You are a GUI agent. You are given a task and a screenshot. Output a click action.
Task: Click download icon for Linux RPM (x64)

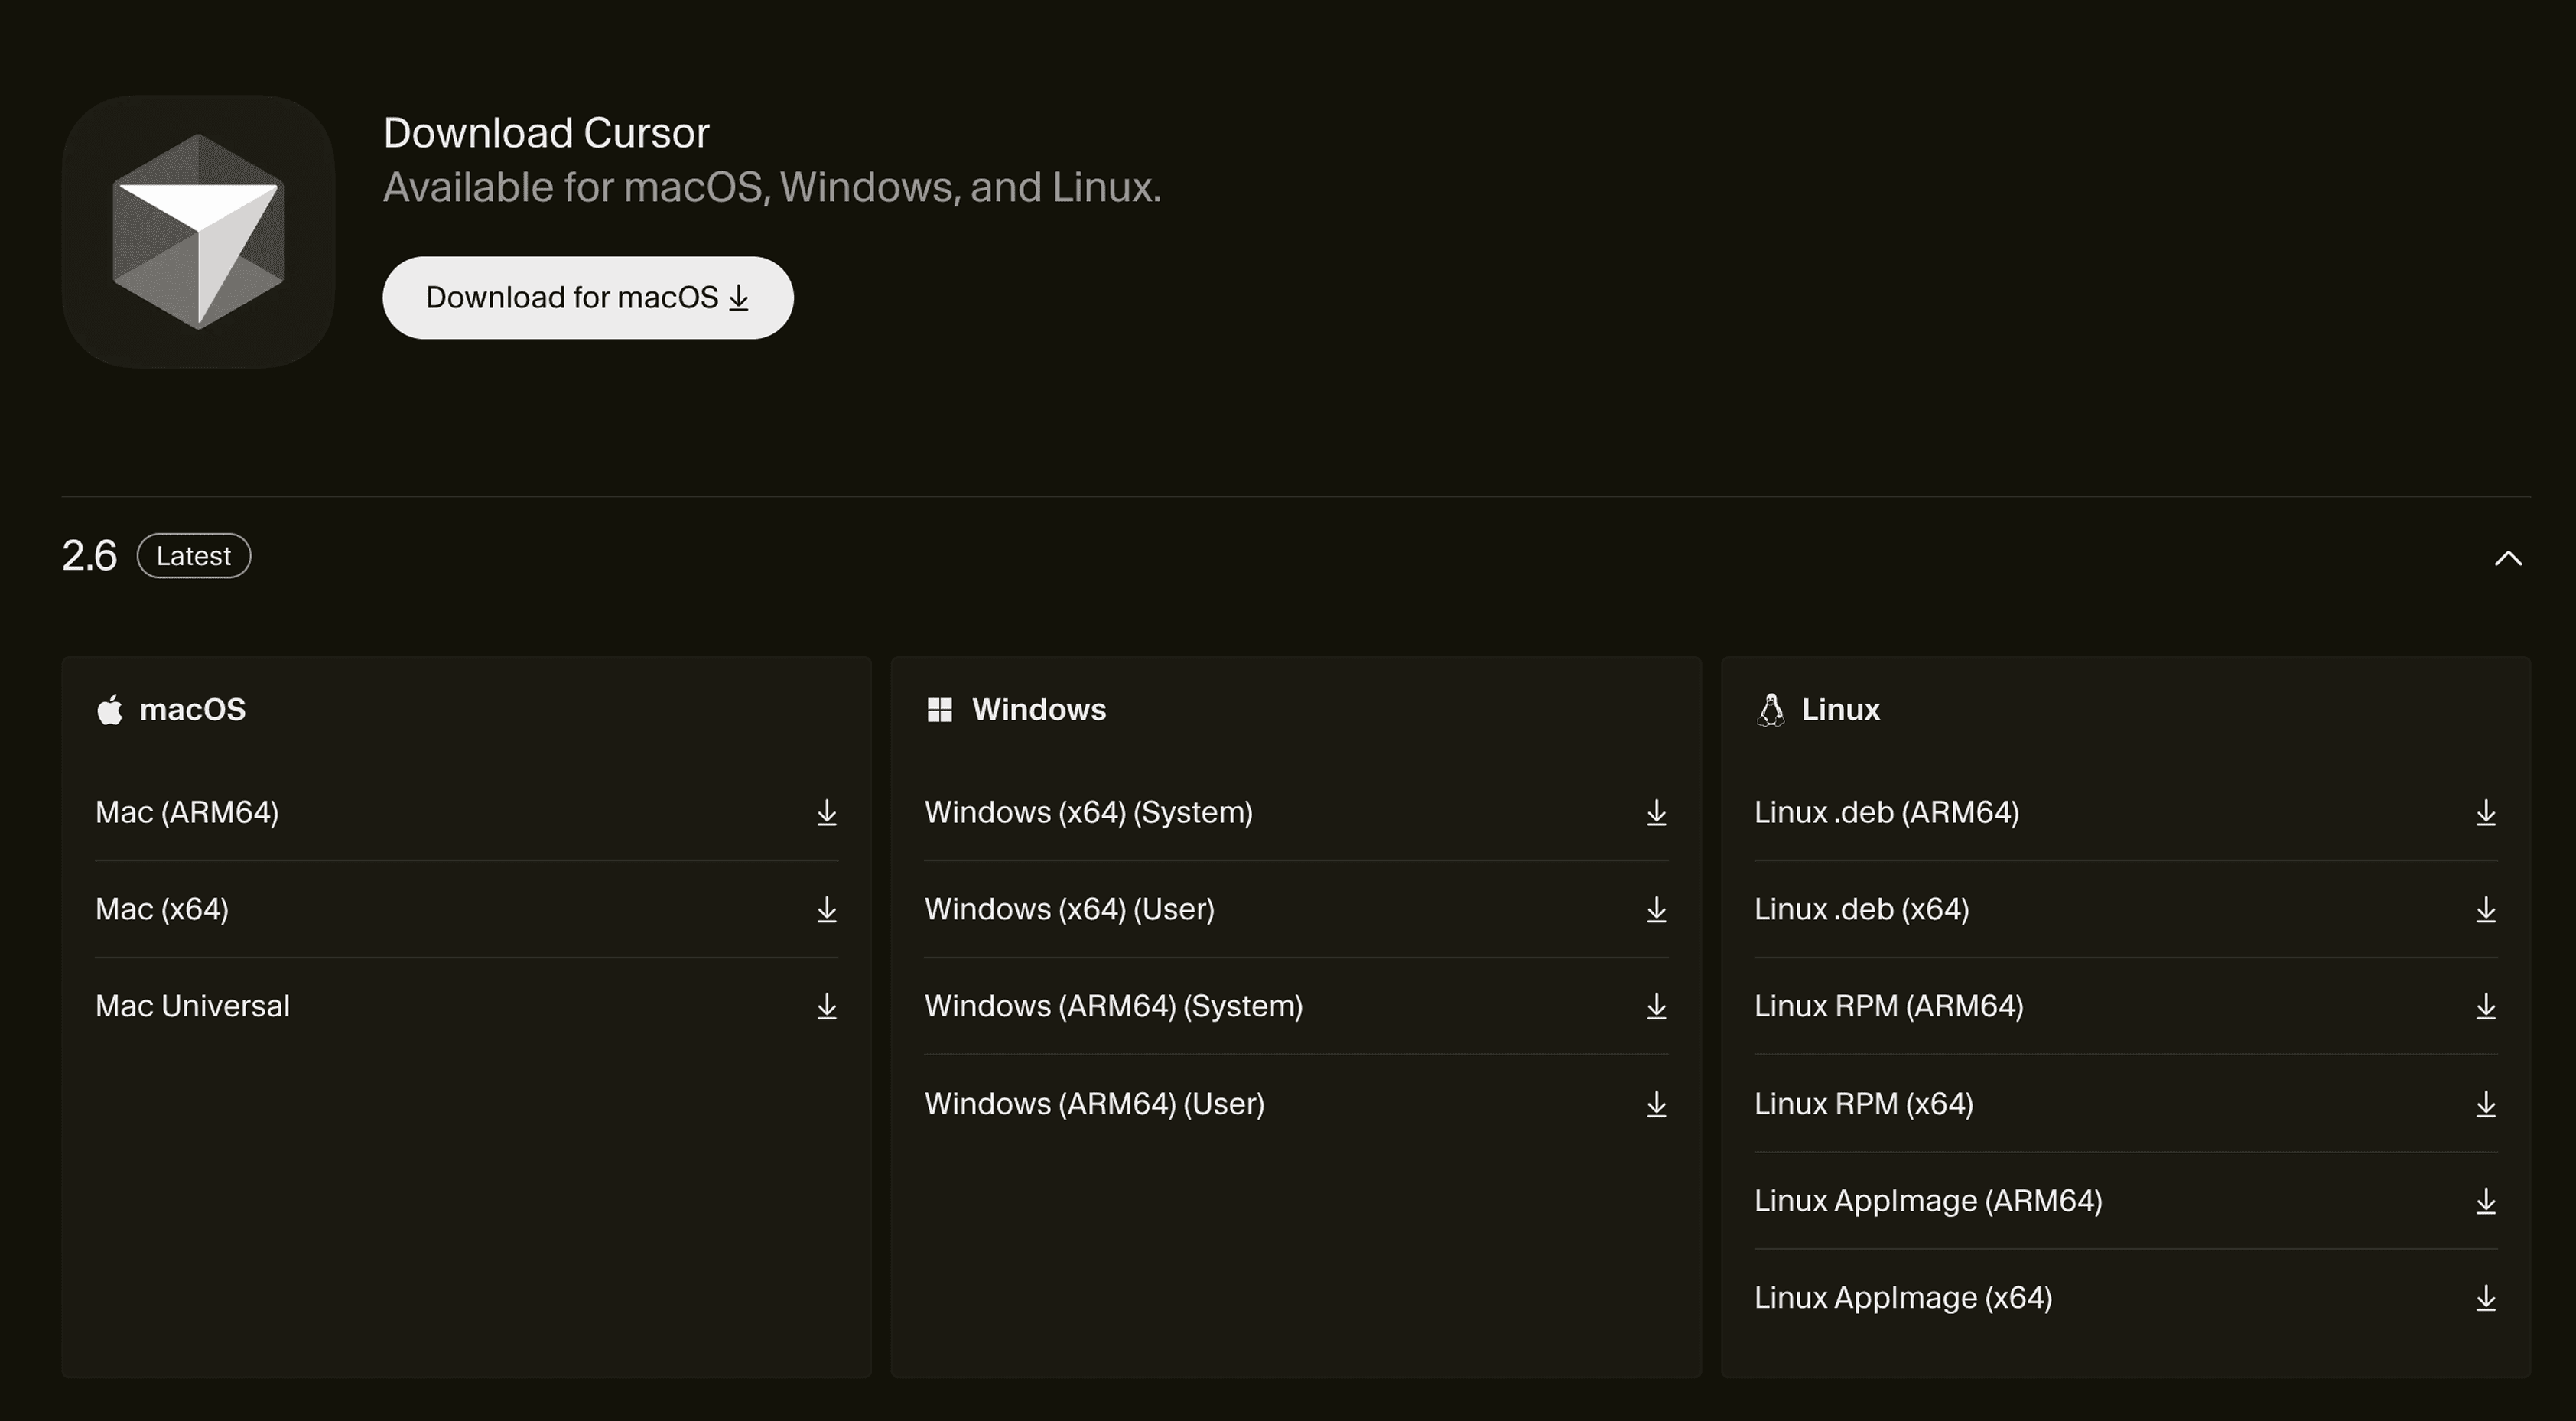tap(2485, 1104)
